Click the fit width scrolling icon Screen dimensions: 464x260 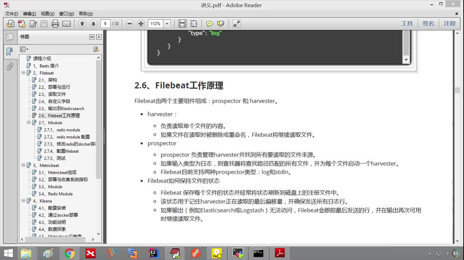click(x=182, y=23)
